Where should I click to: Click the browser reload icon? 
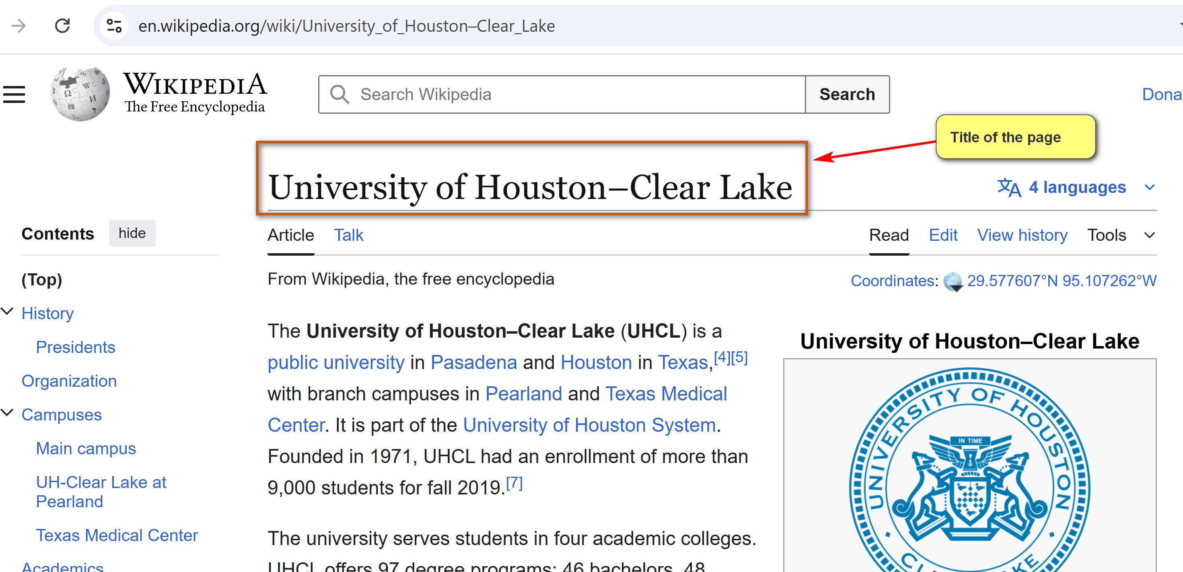[62, 26]
